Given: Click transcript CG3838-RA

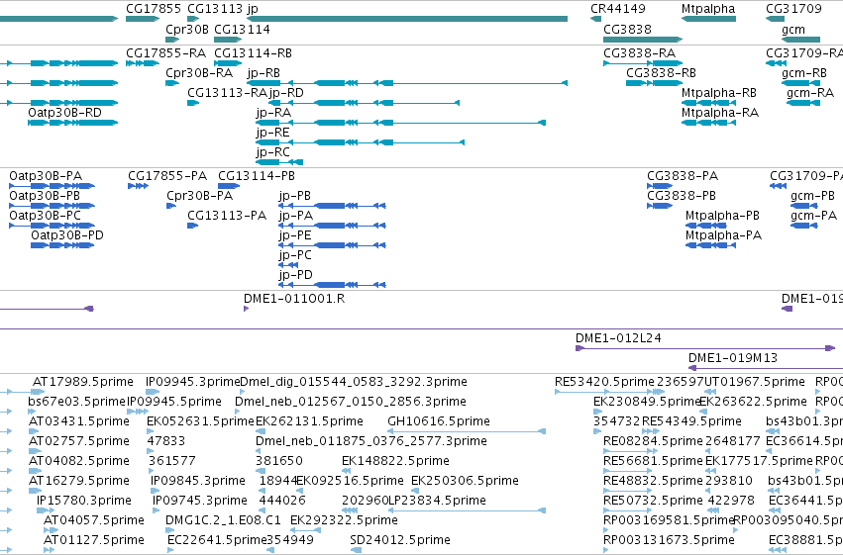Looking at the screenshot, I should coord(639,53).
